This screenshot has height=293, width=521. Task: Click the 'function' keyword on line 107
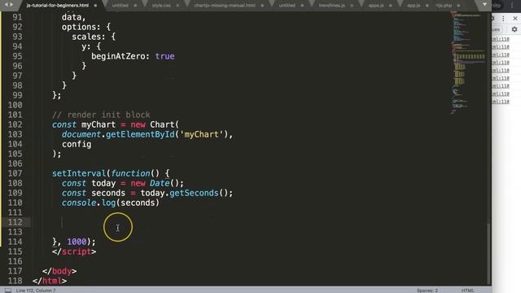tap(130, 173)
